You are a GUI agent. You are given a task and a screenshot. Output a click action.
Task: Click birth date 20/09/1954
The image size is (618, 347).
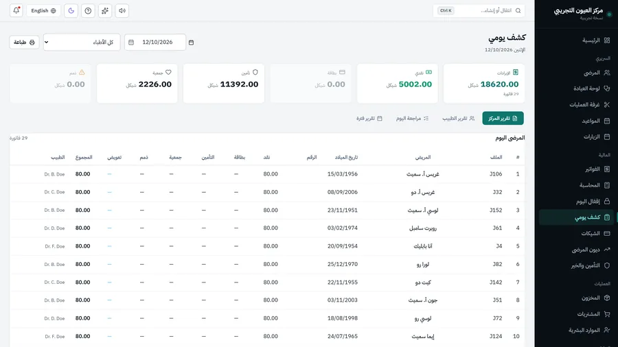[x=343, y=246]
